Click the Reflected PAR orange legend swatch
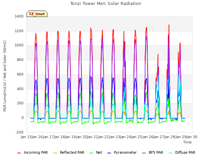This screenshot has width=212, height=159. coord(55,153)
